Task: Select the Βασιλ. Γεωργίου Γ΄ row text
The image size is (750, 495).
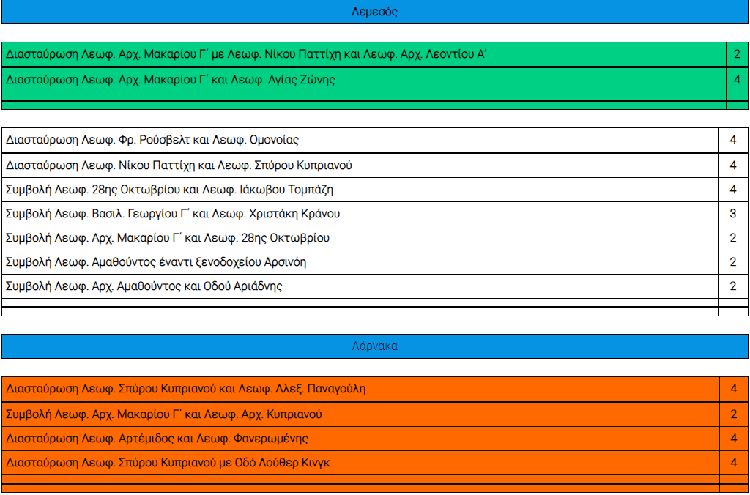Action: (x=173, y=214)
